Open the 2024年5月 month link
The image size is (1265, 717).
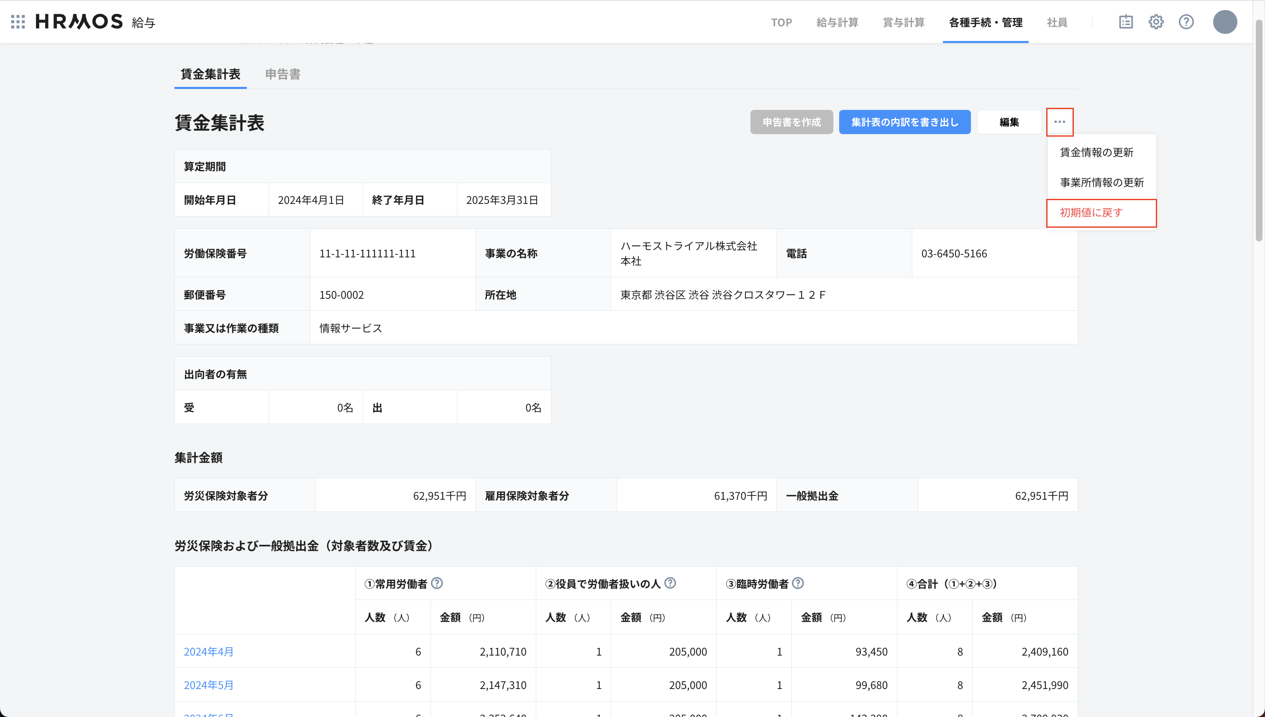pos(209,685)
